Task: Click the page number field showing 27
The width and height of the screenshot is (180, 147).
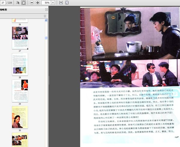Action: click(3, 3)
